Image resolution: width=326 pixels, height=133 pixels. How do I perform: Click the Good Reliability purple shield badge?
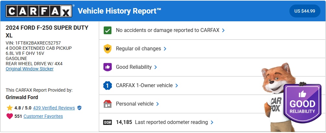tap(302, 103)
